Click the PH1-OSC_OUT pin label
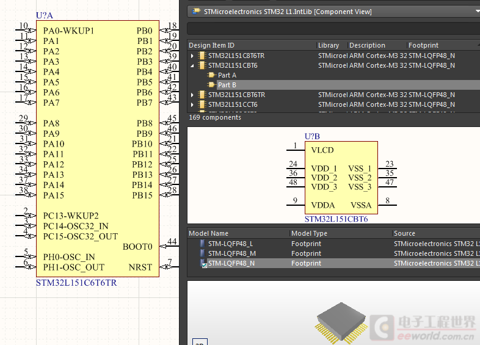 (73, 267)
